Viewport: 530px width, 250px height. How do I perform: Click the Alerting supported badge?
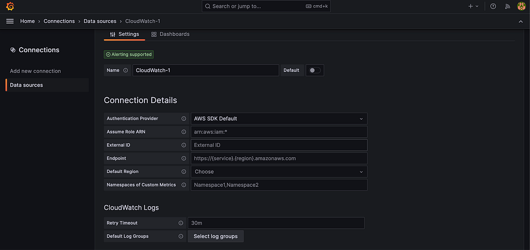pyautogui.click(x=129, y=54)
